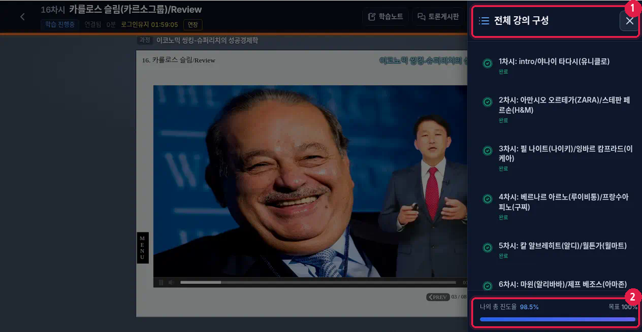Click the list icon beside 전체 강의 구성
642x332 pixels.
484,21
